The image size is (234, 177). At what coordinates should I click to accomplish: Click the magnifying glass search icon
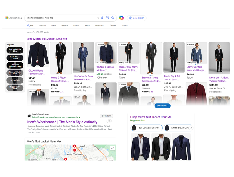[113, 18]
